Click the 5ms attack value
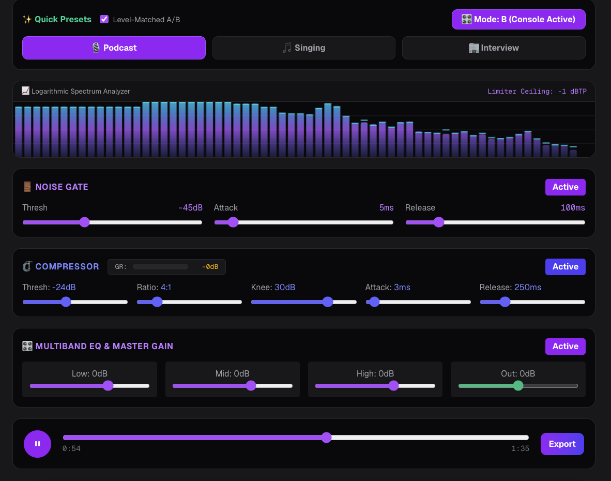This screenshot has height=481, width=611. 386,208
